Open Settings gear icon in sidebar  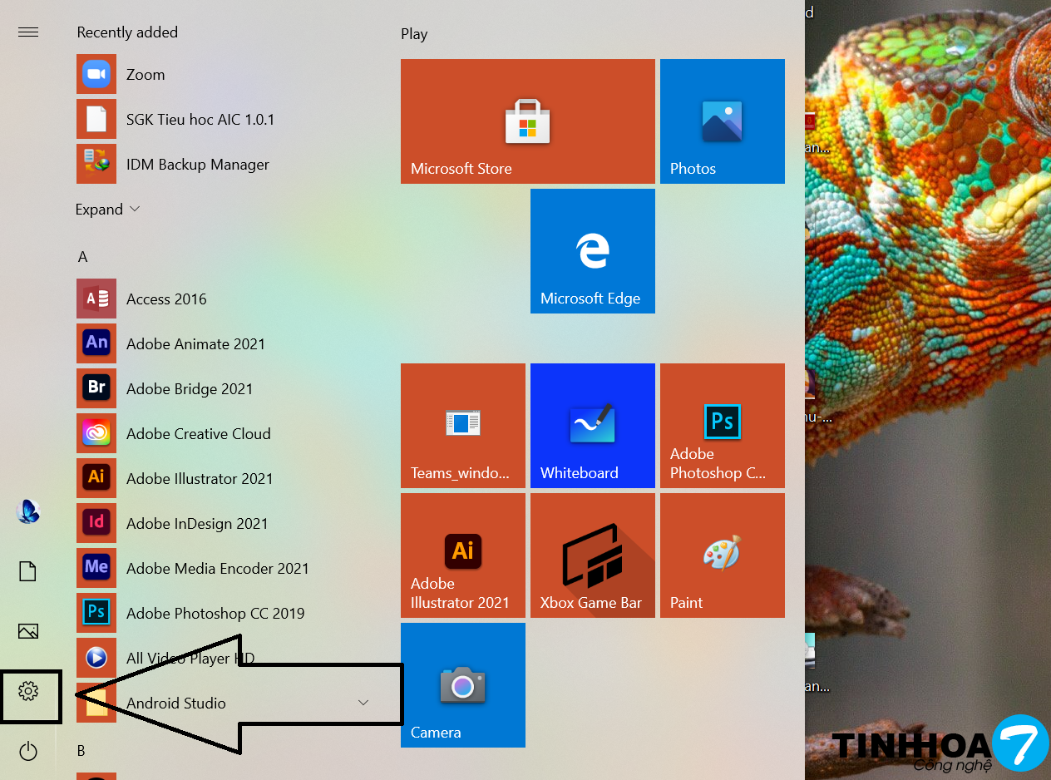point(28,691)
